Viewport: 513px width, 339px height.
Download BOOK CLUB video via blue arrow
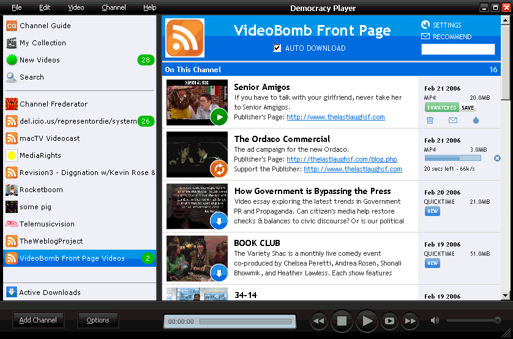219,273
